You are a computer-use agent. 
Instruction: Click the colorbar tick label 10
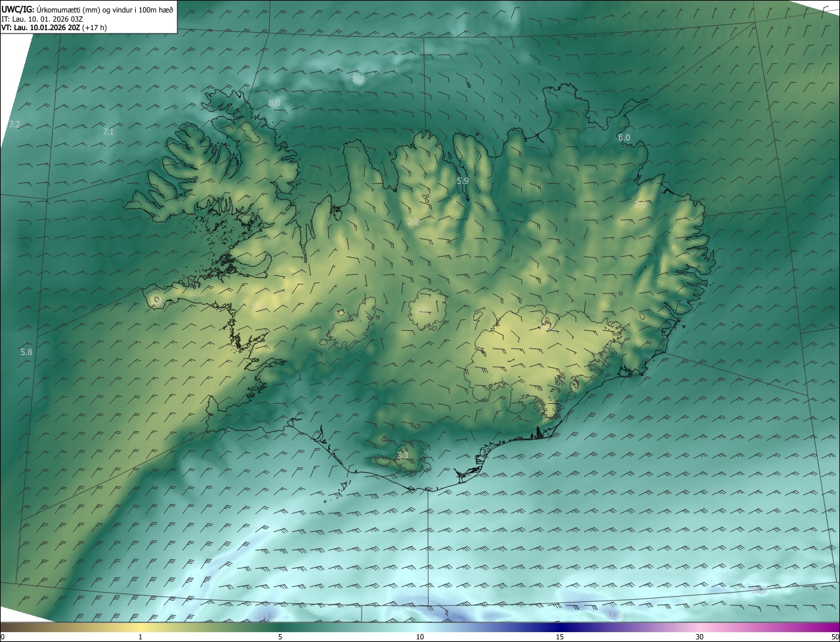[420, 637]
